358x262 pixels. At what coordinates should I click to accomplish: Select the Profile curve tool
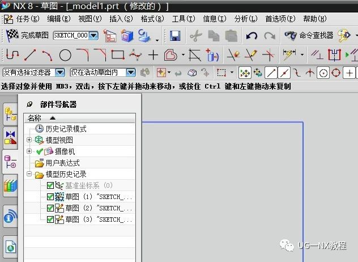click(12, 55)
